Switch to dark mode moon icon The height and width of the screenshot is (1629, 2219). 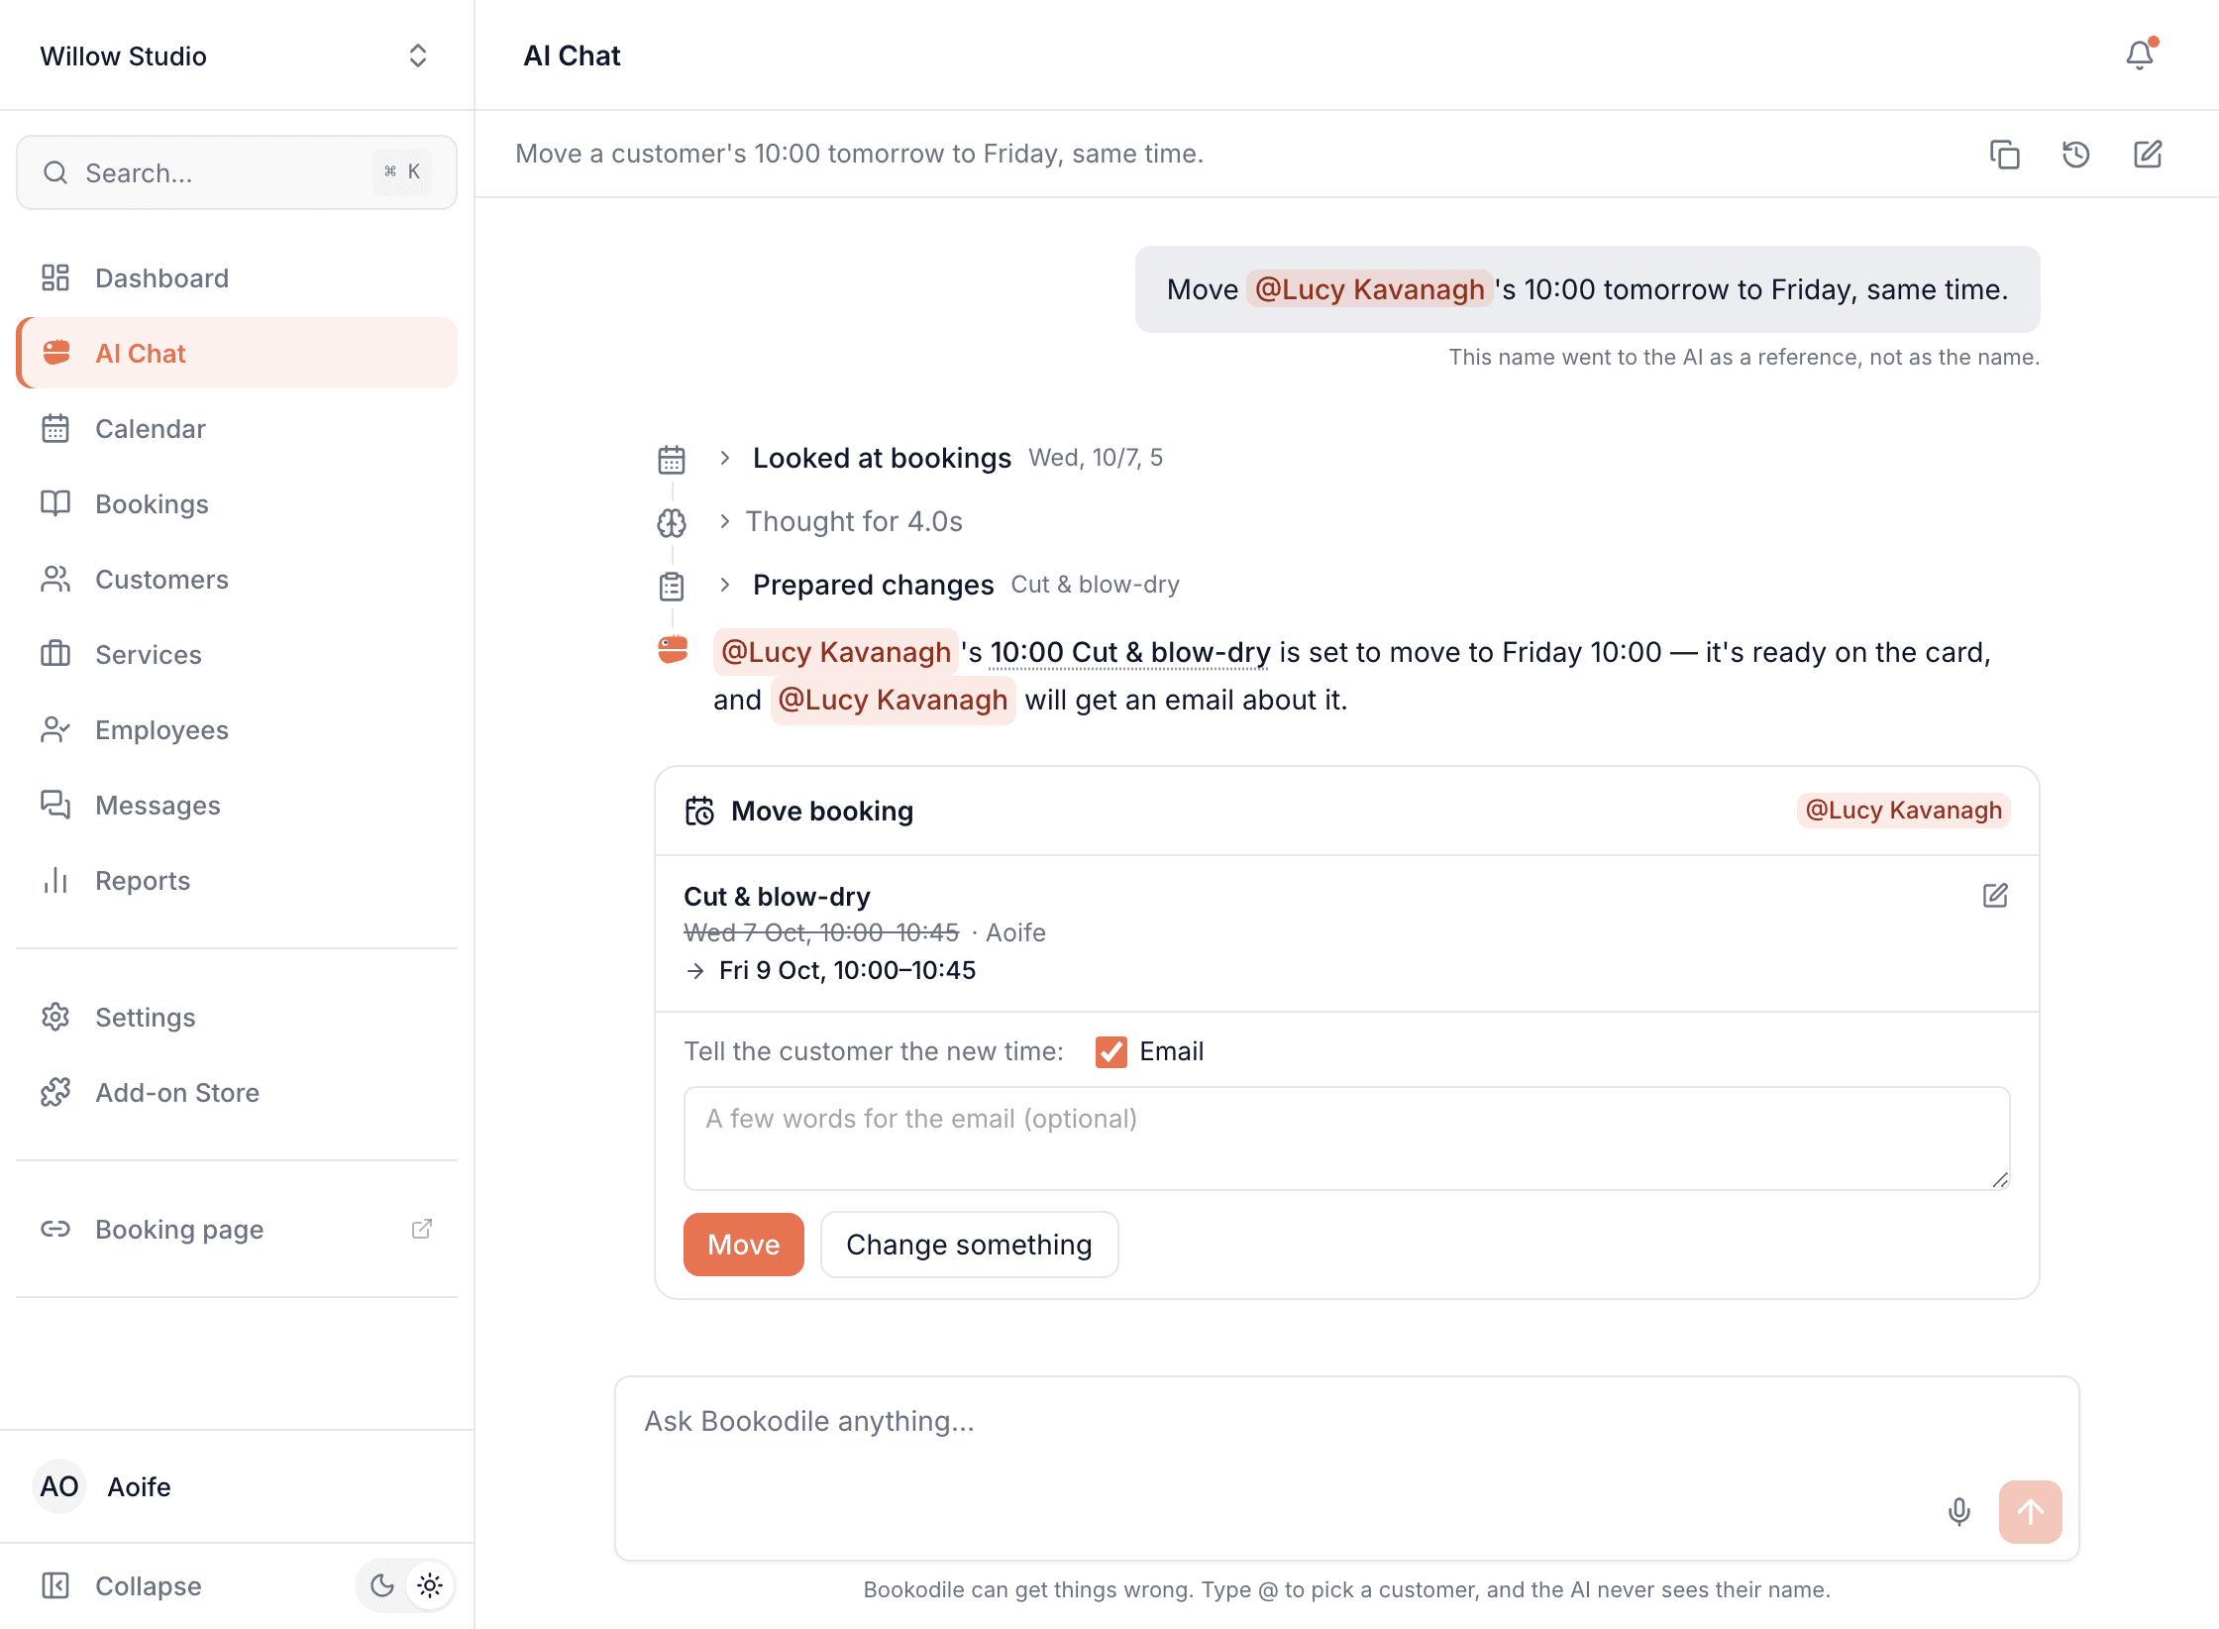click(x=381, y=1585)
